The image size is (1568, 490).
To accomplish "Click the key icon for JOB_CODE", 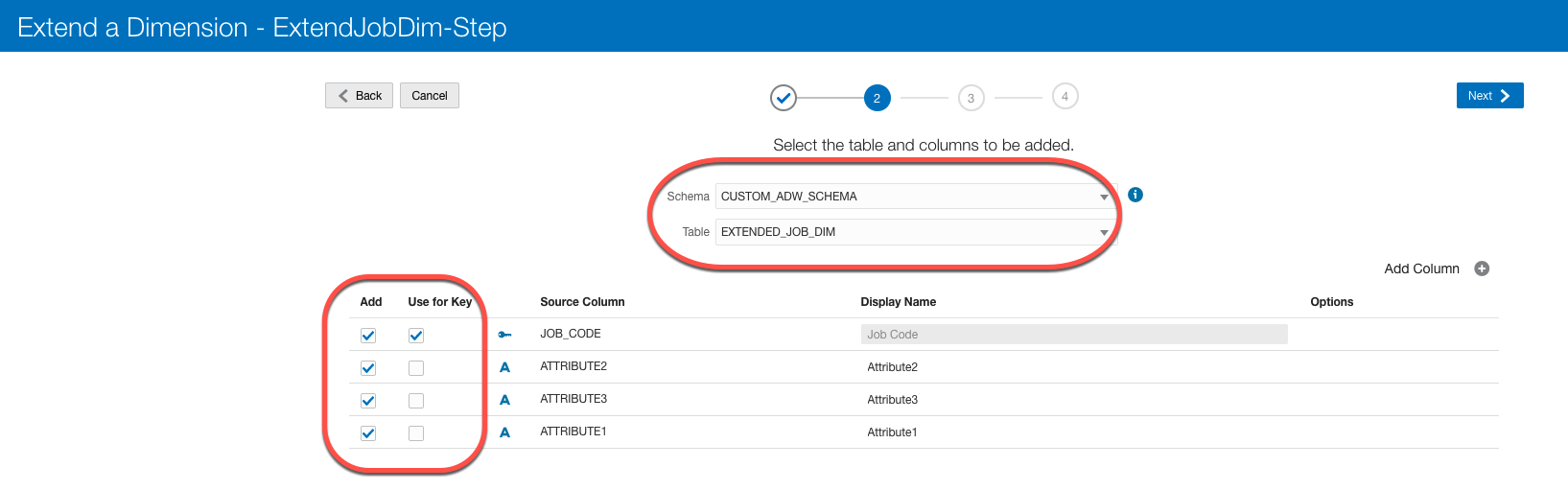I will (x=504, y=335).
